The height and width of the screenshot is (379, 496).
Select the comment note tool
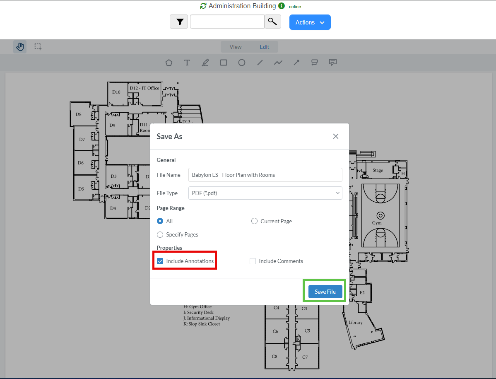(x=332, y=63)
